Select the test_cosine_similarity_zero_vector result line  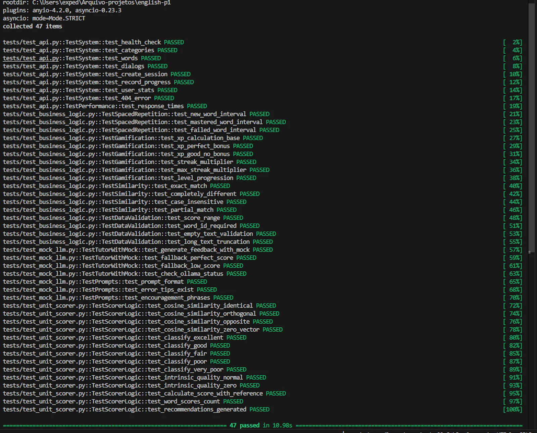(x=143, y=330)
